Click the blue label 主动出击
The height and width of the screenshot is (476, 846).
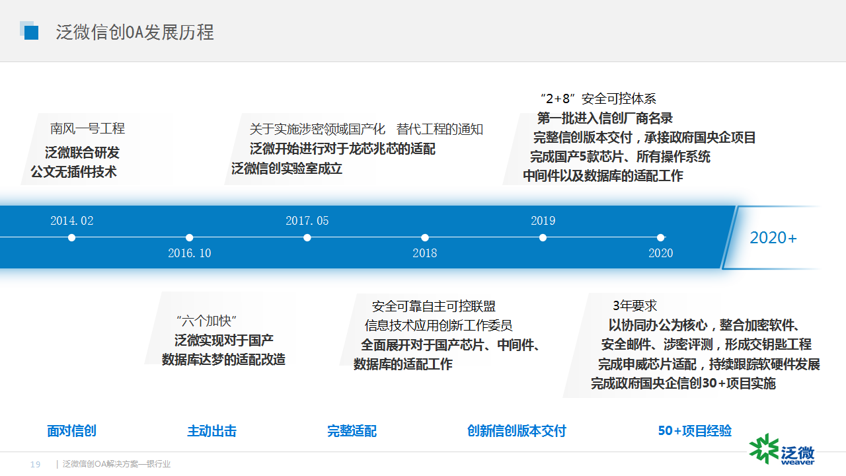pyautogui.click(x=211, y=431)
